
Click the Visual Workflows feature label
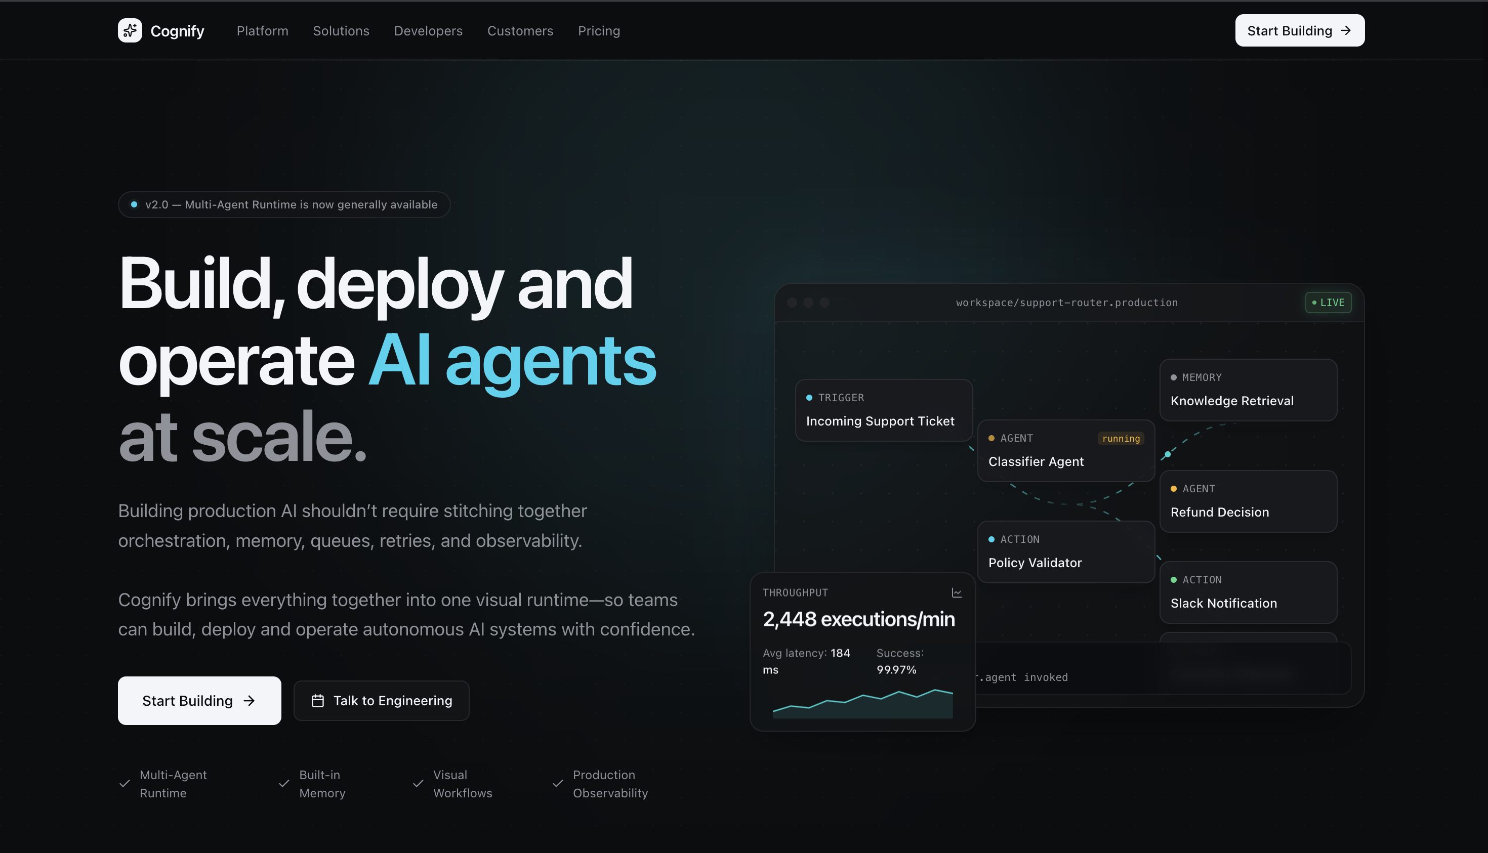(463, 783)
